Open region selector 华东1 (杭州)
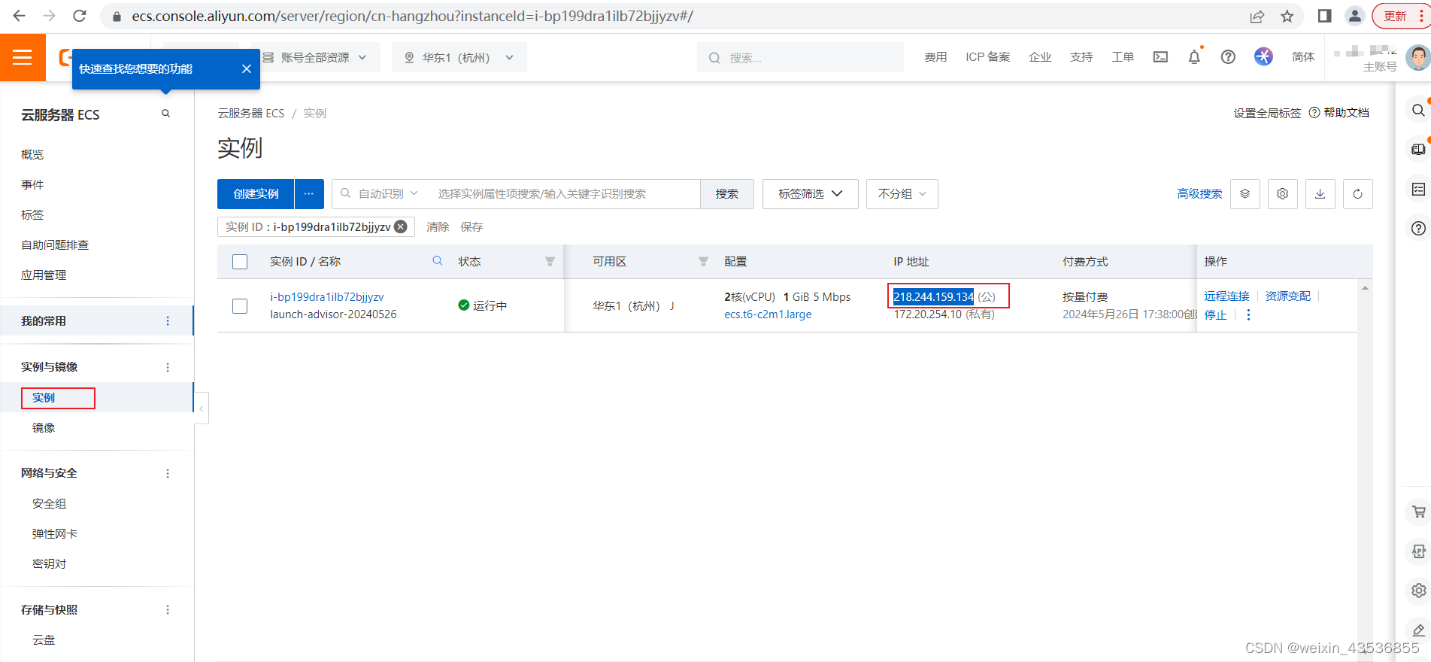Image resolution: width=1431 pixels, height=662 pixels. 459,57
